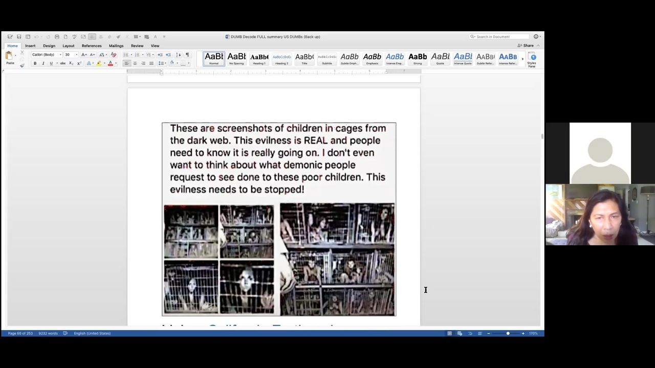Open the font size dropdown showing 30
The image size is (655, 368).
[x=70, y=55]
